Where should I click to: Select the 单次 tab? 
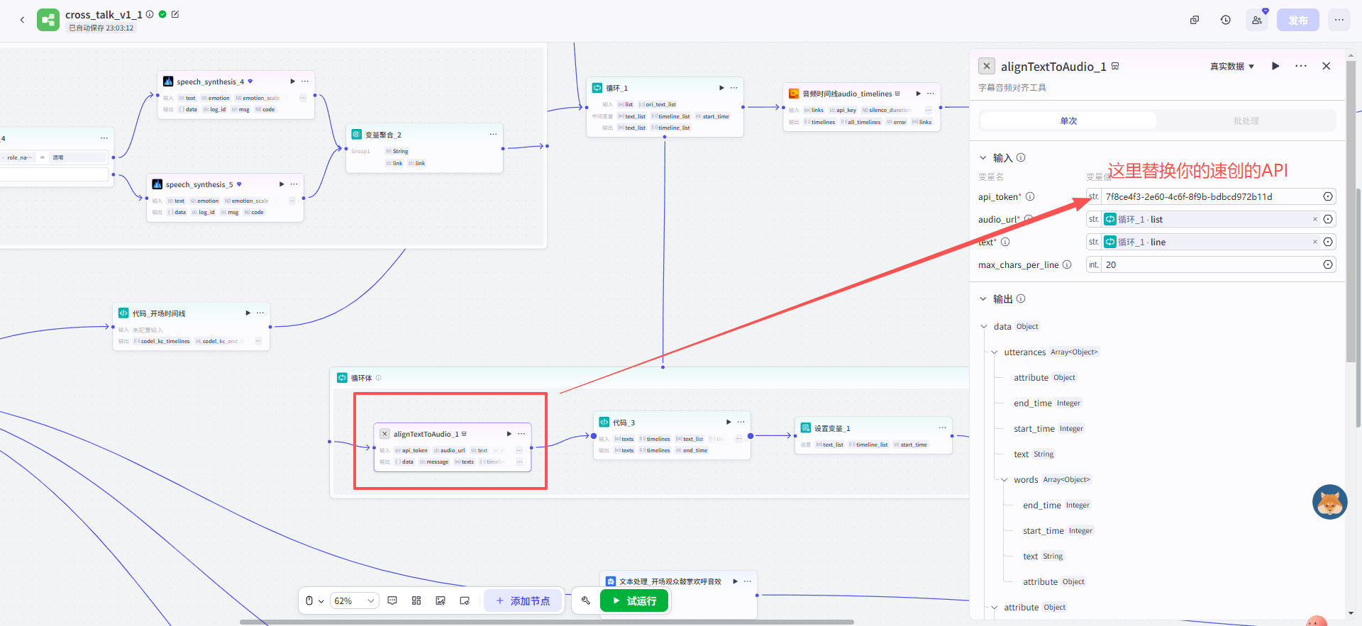(1068, 121)
